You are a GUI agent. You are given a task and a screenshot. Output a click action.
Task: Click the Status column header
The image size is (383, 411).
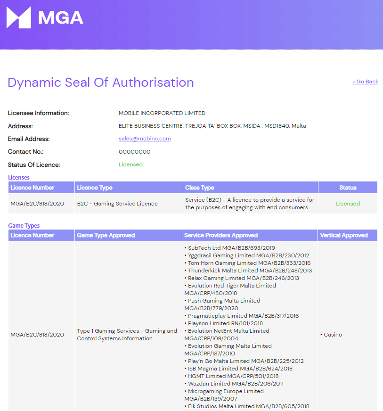348,188
